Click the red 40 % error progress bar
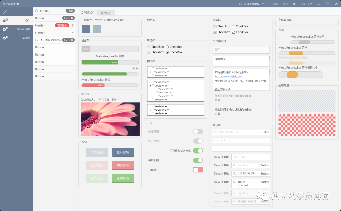 click(x=110, y=85)
